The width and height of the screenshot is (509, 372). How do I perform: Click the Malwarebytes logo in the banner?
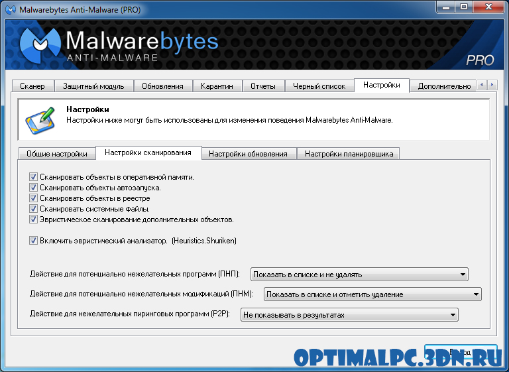[40, 44]
